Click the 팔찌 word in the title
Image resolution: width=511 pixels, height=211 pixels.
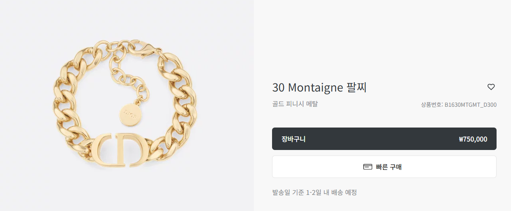tap(356, 88)
